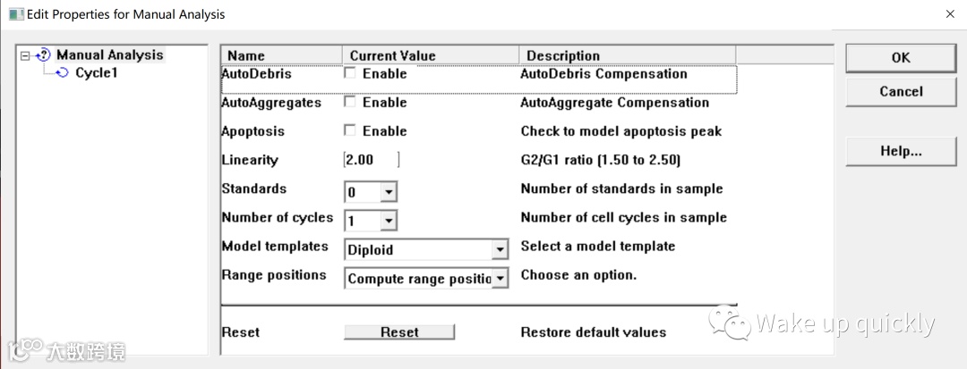Enable the Apoptosis checkbox
Screen dimensions: 967x369
click(x=350, y=131)
